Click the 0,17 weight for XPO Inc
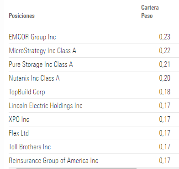 (x=164, y=120)
